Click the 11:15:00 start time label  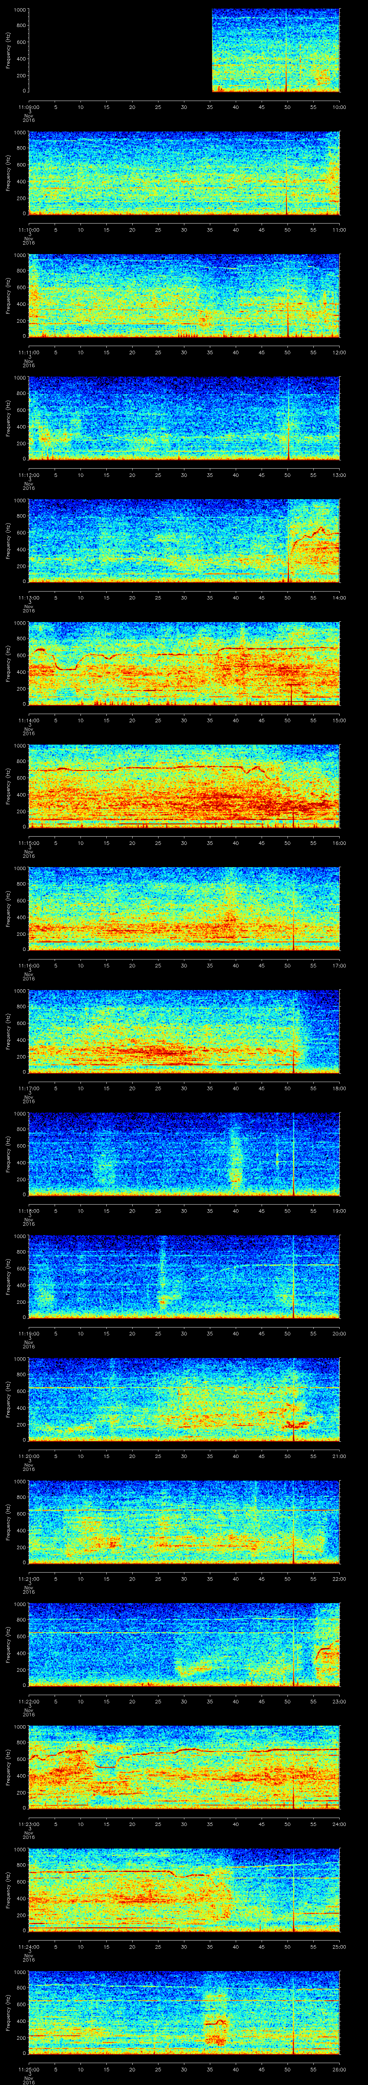[28, 843]
